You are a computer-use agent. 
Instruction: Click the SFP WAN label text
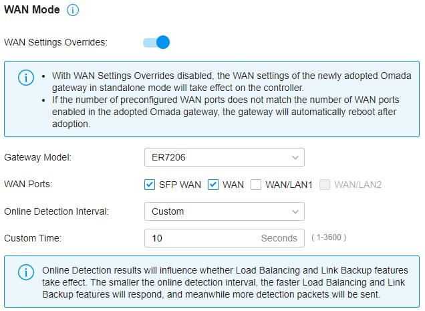tap(180, 185)
